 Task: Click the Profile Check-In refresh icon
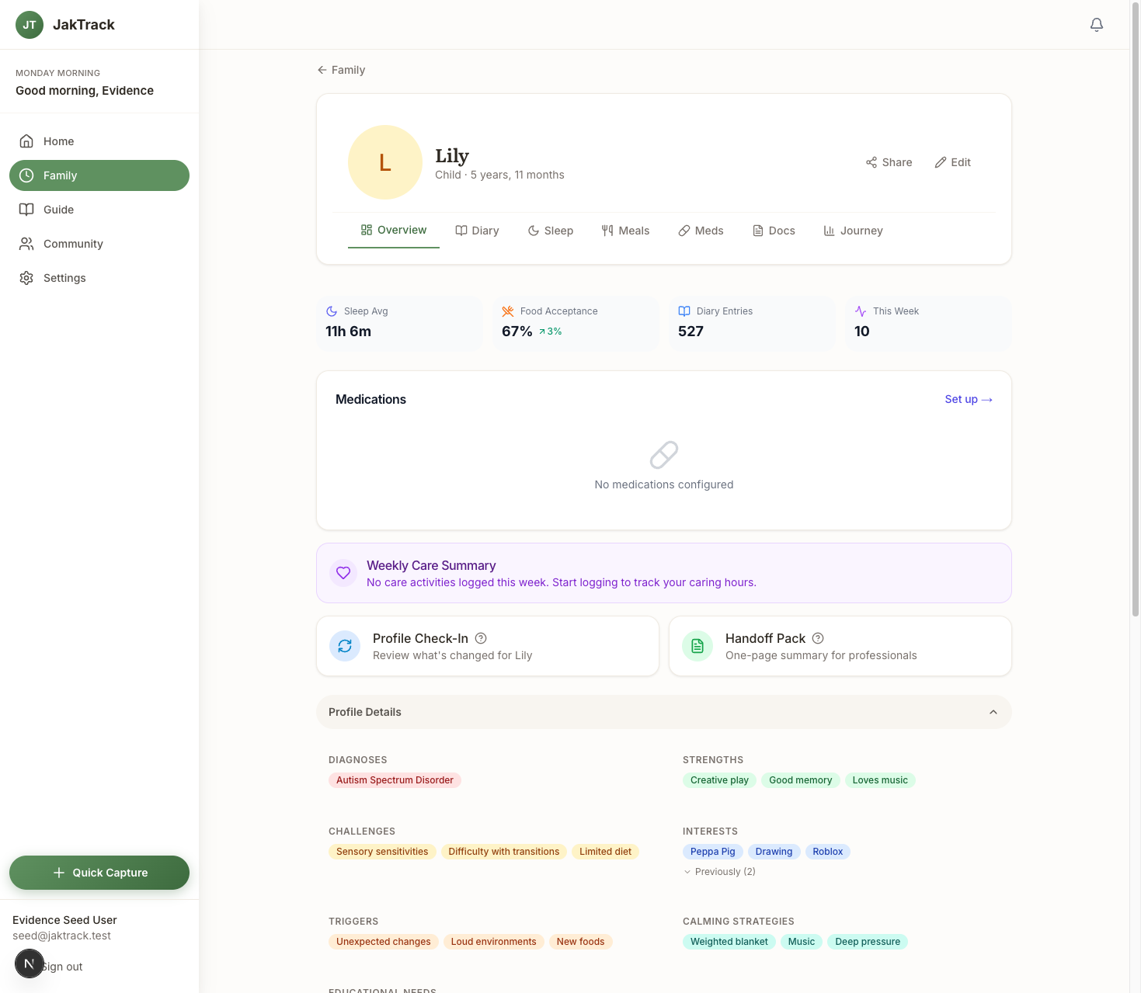pos(345,646)
